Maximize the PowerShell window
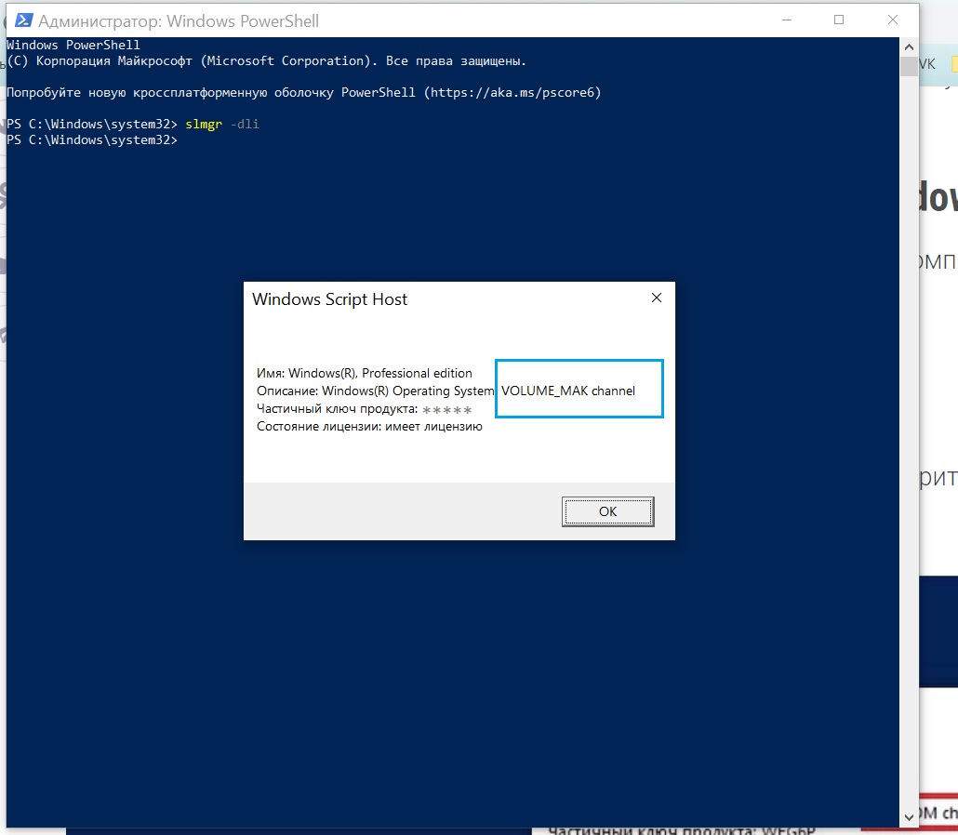Image resolution: width=958 pixels, height=835 pixels. [839, 20]
